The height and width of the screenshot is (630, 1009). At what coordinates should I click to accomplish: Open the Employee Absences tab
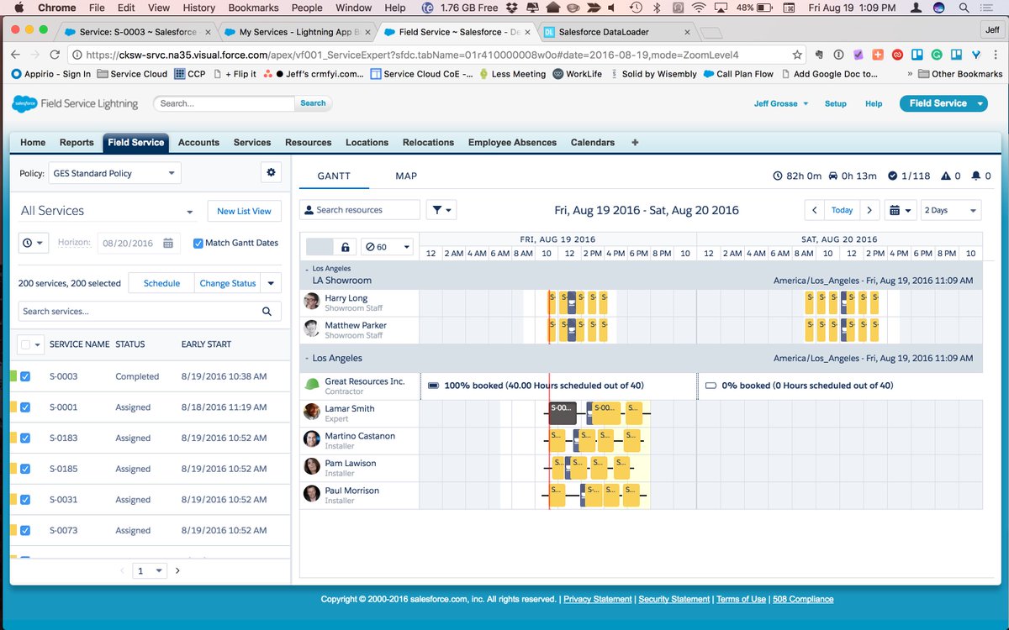click(512, 142)
